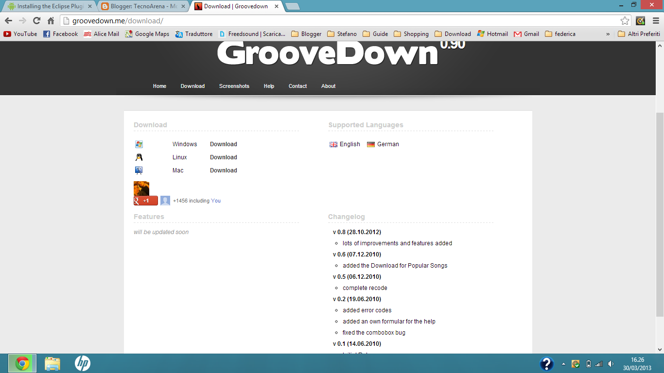The width and height of the screenshot is (664, 373).
Task: Click the German flag icon
Action: pyautogui.click(x=371, y=144)
